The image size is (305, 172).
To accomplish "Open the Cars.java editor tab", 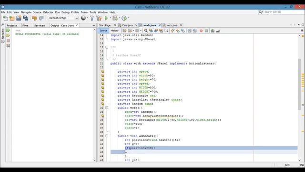I will (x=127, y=25).
